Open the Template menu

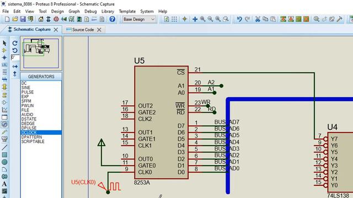pyautogui.click(x=127, y=11)
